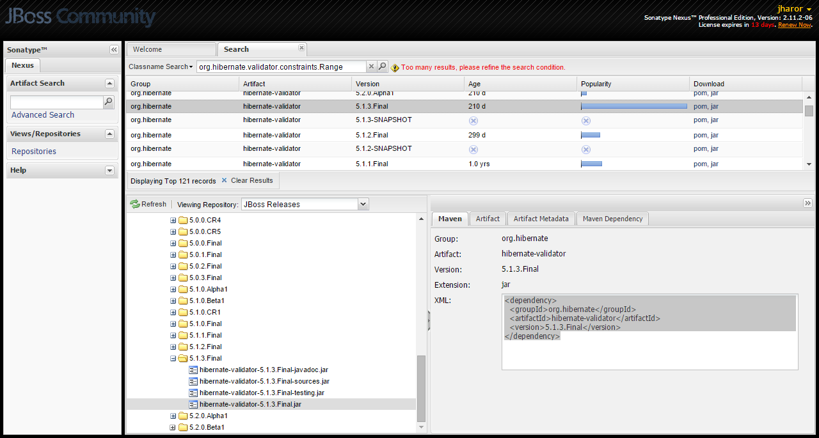The width and height of the screenshot is (819, 438).
Task: Close the Search tab
Action: point(301,48)
